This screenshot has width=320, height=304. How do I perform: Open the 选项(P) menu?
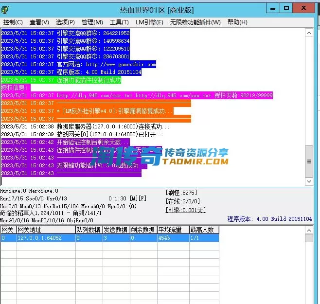coord(65,22)
